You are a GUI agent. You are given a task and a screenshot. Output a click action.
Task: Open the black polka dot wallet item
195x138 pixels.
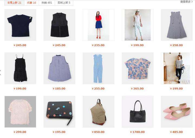[x=59, y=112]
